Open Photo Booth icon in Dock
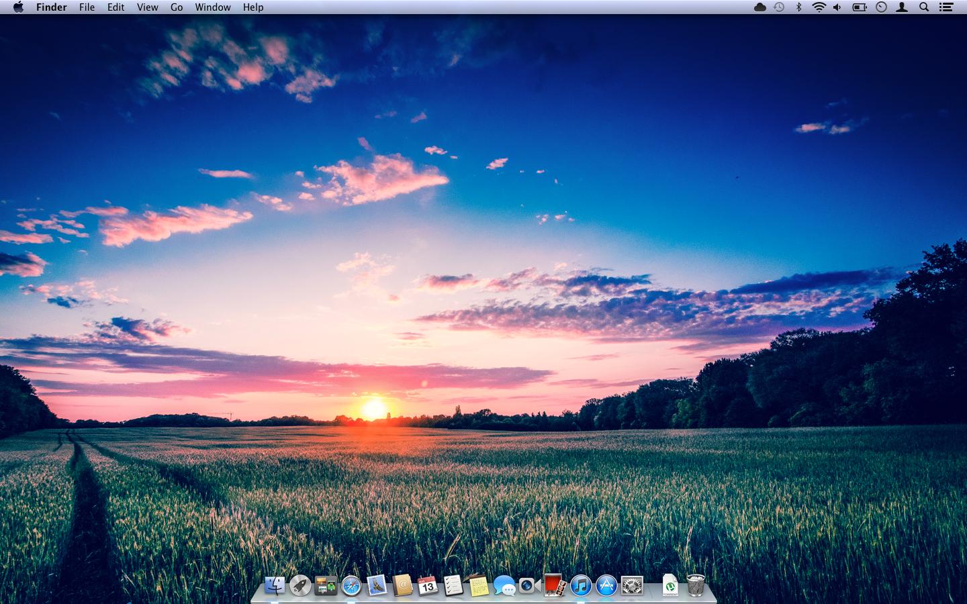Viewport: 967px width, 604px height. coord(555,585)
